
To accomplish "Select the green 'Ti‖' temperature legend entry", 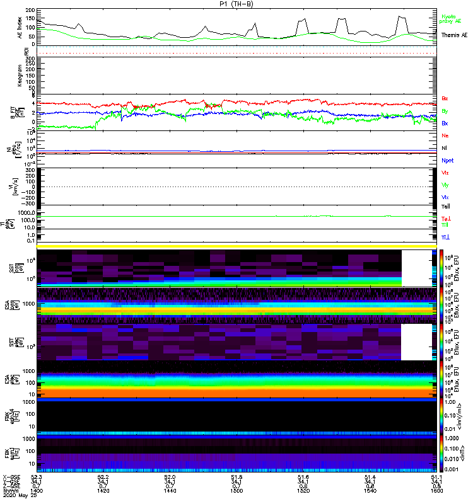I will click(x=445, y=225).
